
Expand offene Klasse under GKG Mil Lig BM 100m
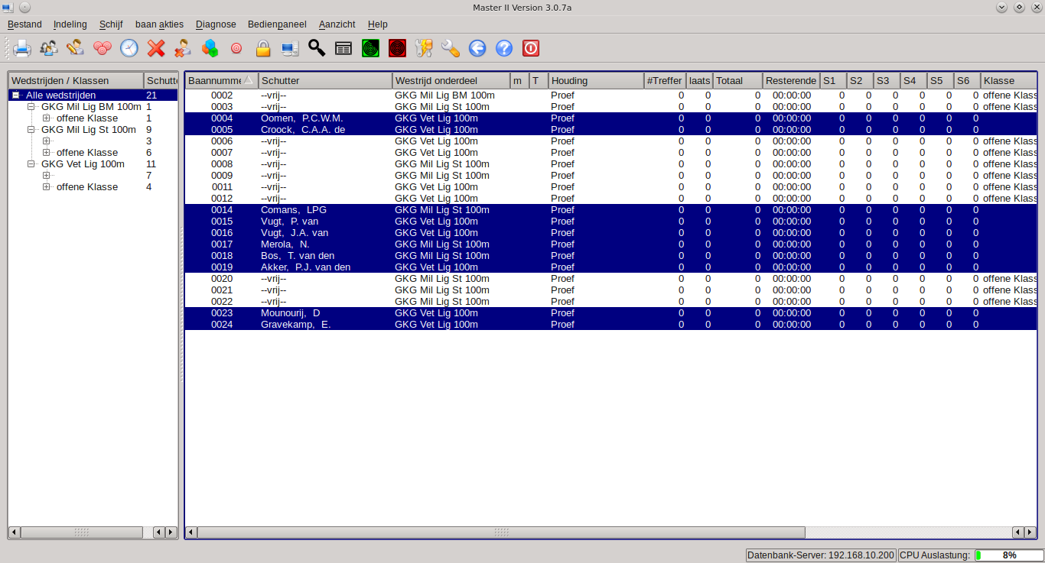47,118
